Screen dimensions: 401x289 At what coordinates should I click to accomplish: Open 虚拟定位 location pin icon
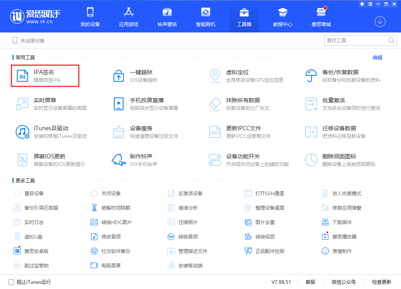coord(215,76)
